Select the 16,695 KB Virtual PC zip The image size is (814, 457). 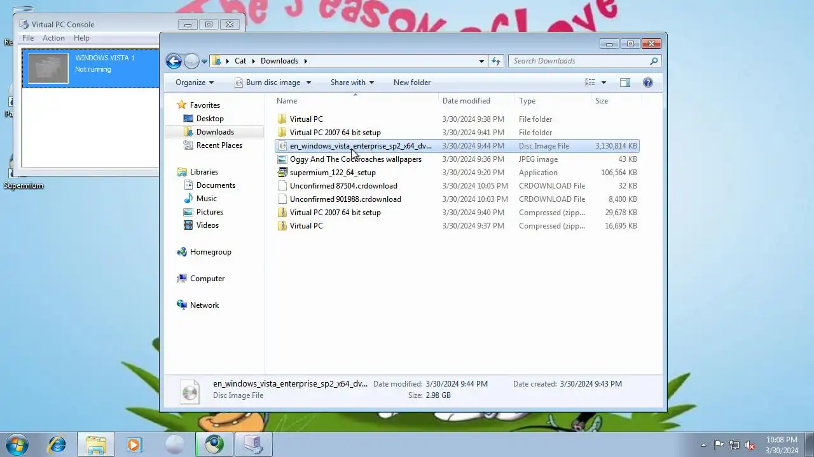tap(457, 226)
